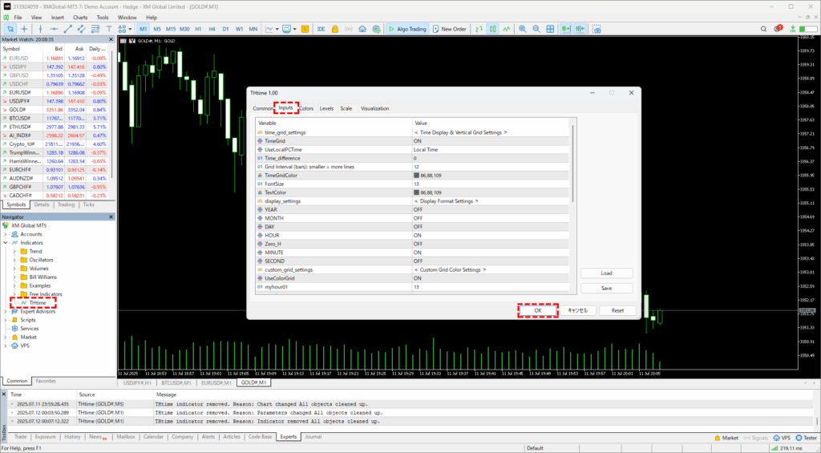Open the chart templates dropdown arrow

(295, 29)
